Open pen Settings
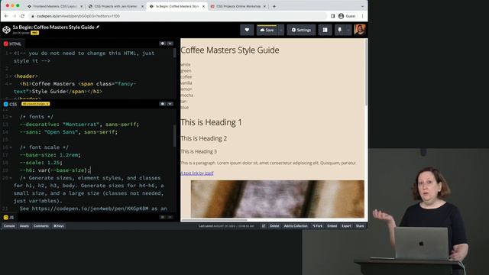The image size is (489, 275). pyautogui.click(x=301, y=30)
